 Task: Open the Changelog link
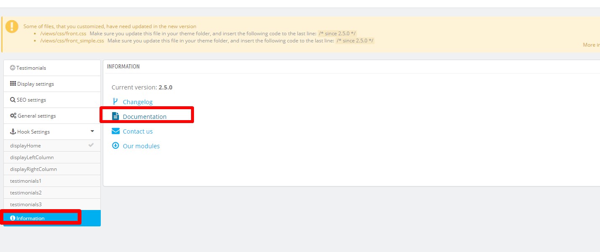point(138,102)
